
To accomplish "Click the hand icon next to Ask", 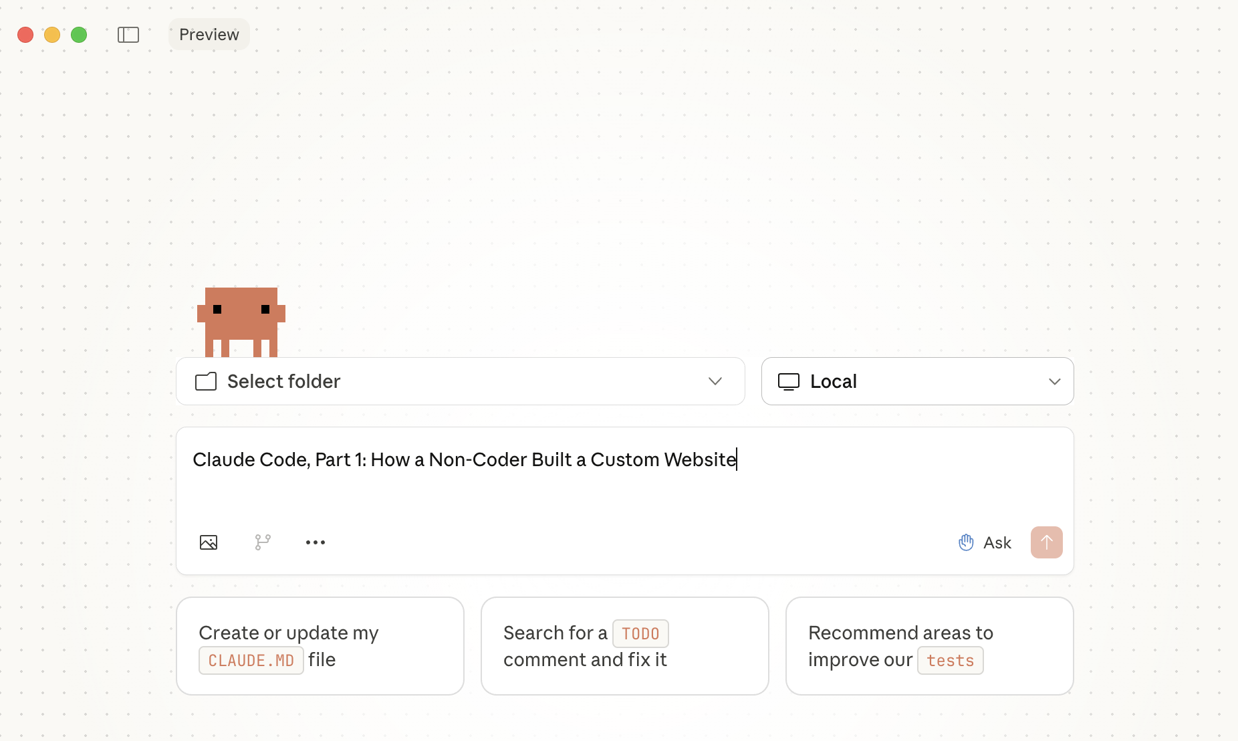I will [966, 542].
